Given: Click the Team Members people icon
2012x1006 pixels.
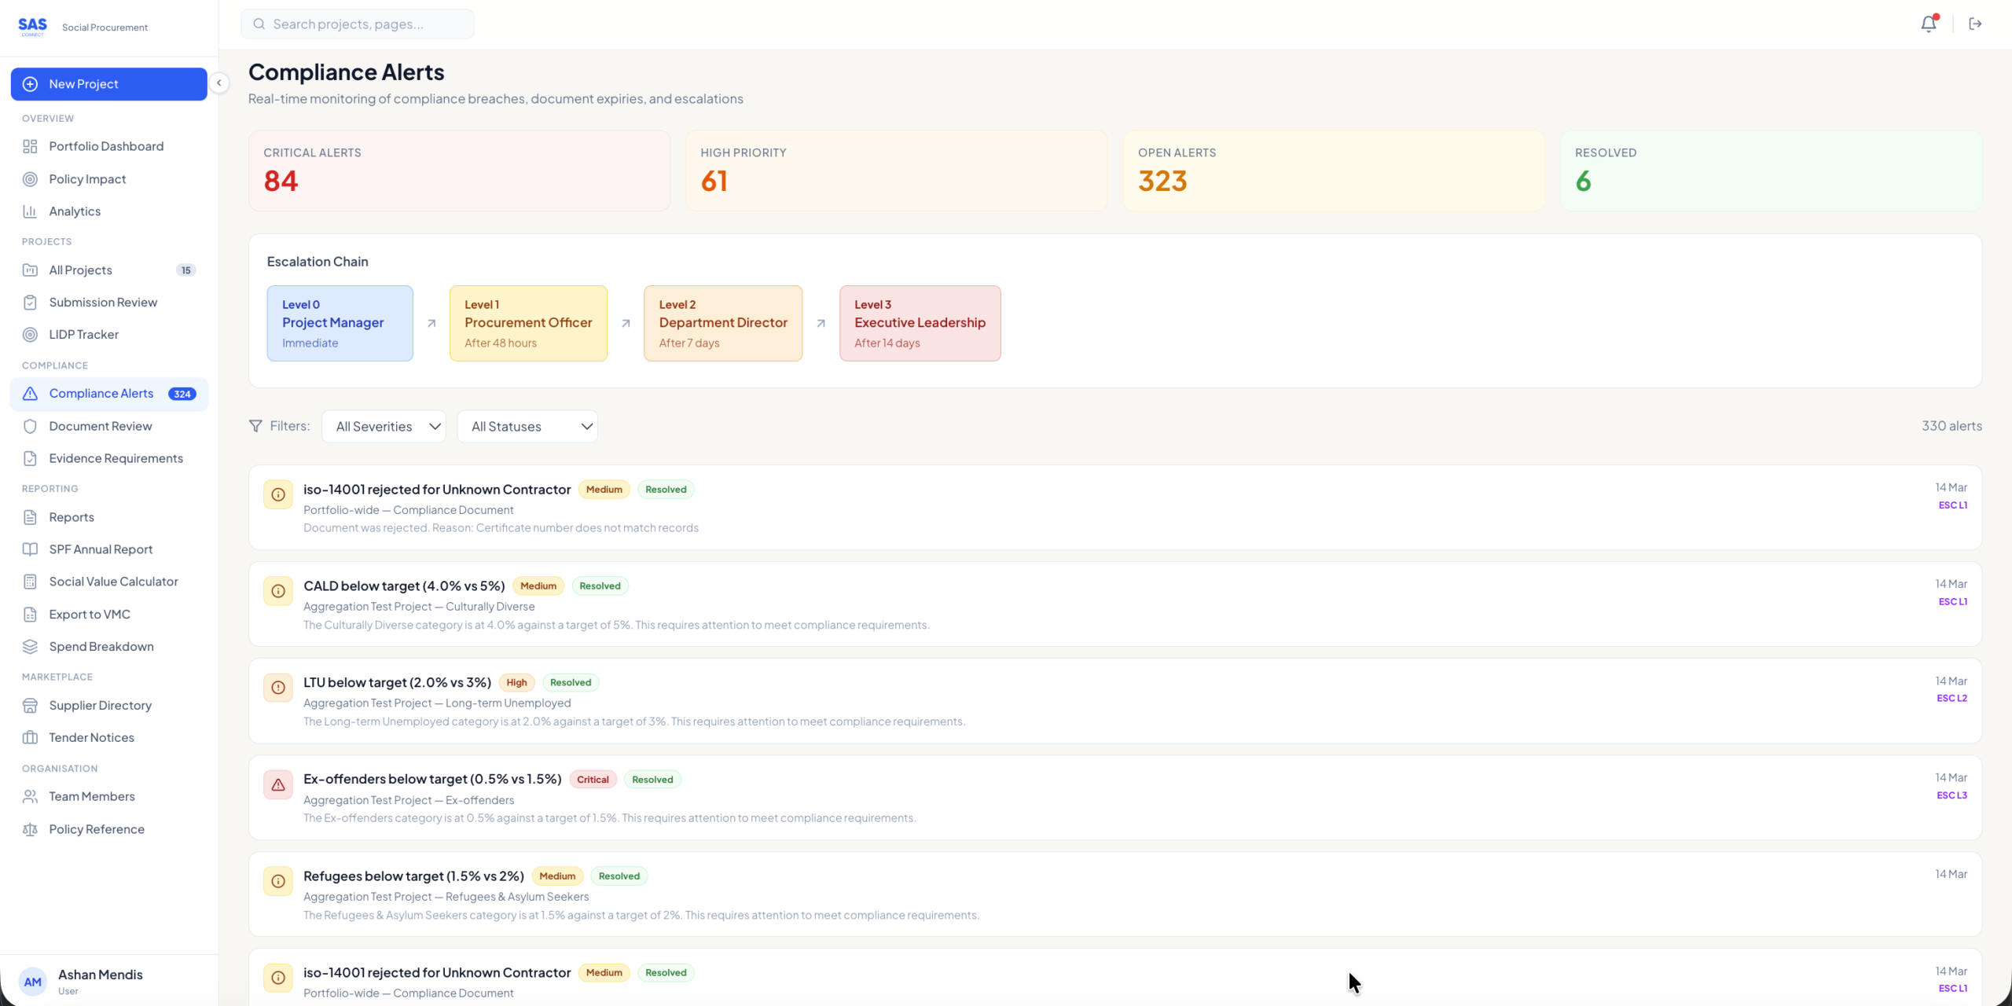Looking at the screenshot, I should 30,797.
